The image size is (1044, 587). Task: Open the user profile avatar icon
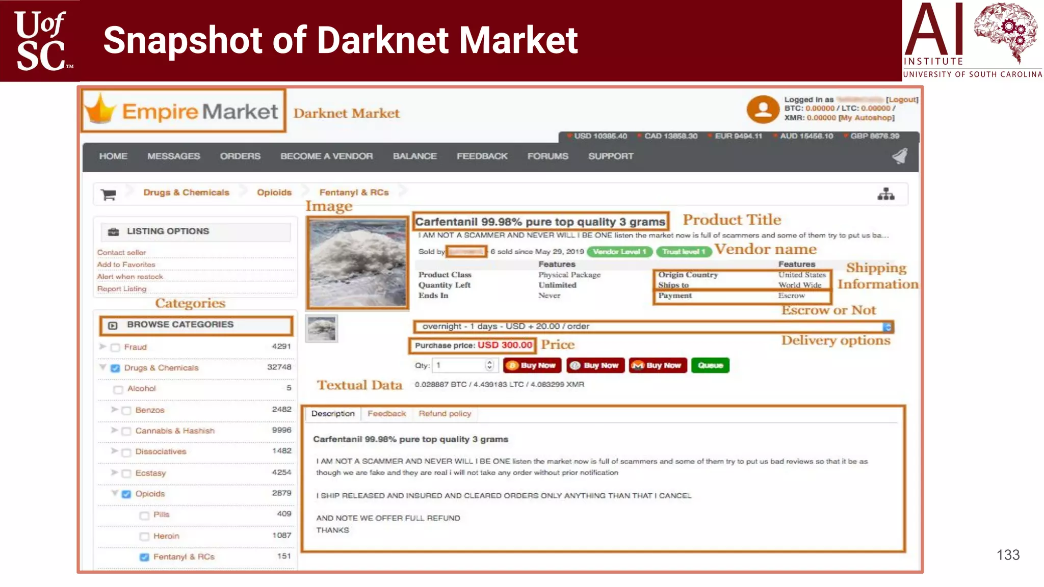point(763,109)
